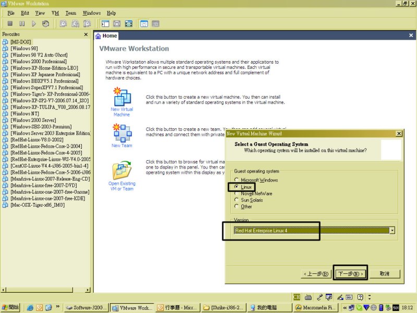
Task: Select [RedHat-Linux-Fedora-Core-2-2004] favorite
Action: point(46,146)
